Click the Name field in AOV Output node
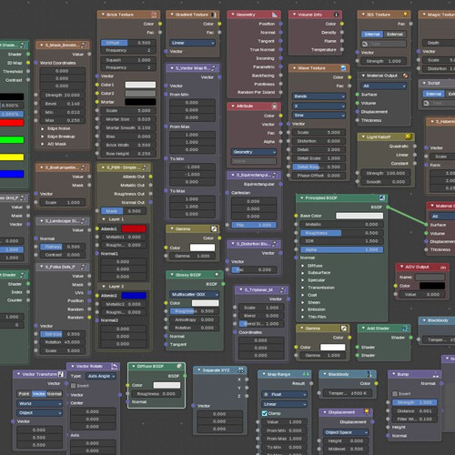 pyautogui.click(x=430, y=277)
